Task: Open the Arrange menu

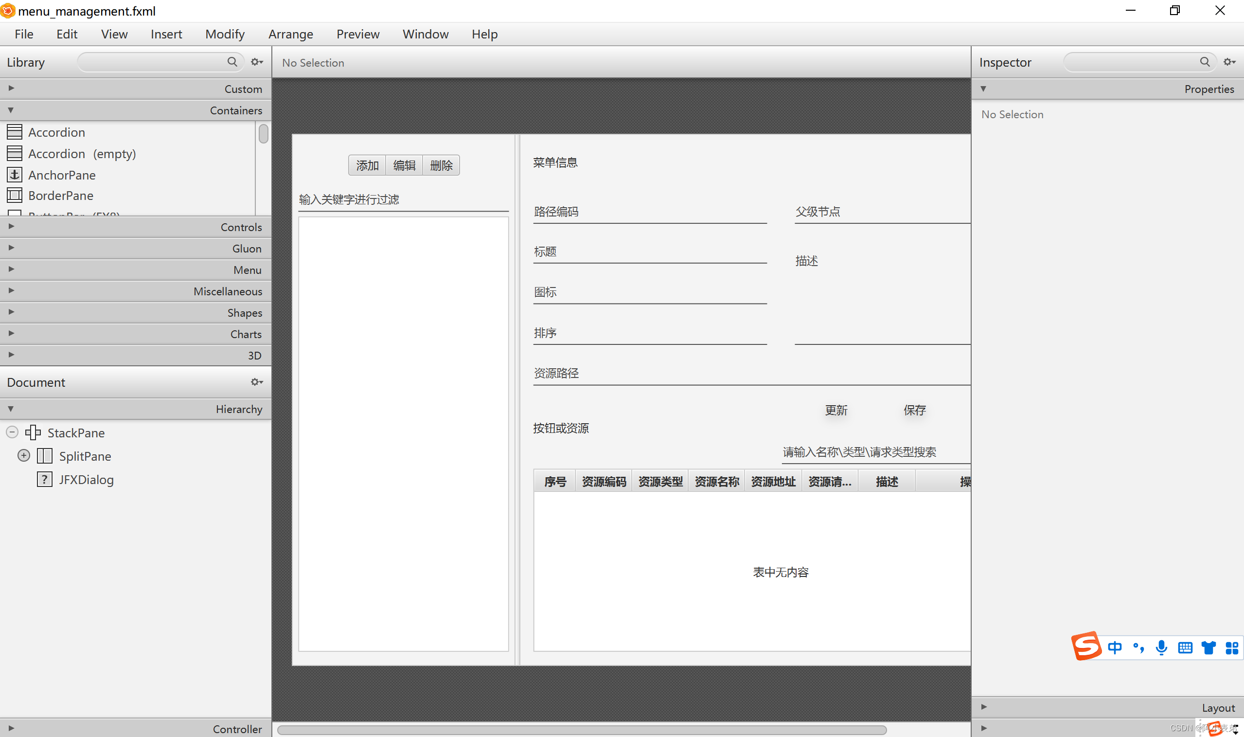Action: tap(290, 34)
